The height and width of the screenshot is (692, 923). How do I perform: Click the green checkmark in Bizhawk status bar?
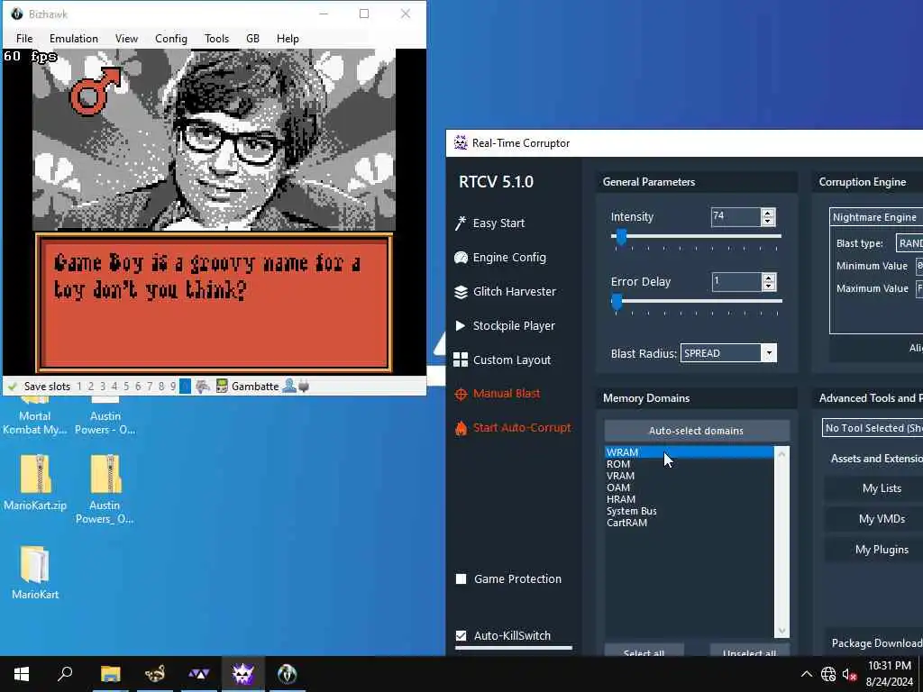pyautogui.click(x=13, y=387)
